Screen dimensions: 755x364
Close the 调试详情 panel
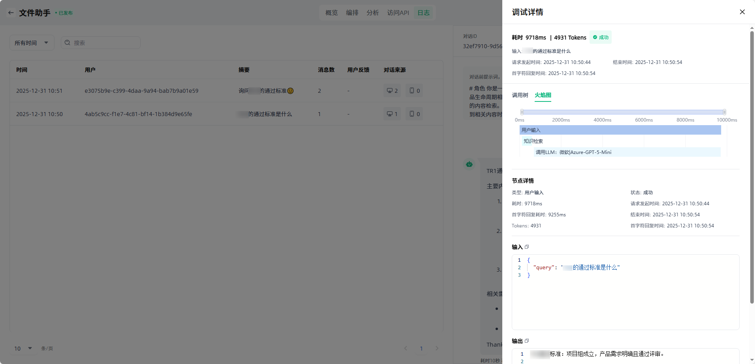(742, 12)
